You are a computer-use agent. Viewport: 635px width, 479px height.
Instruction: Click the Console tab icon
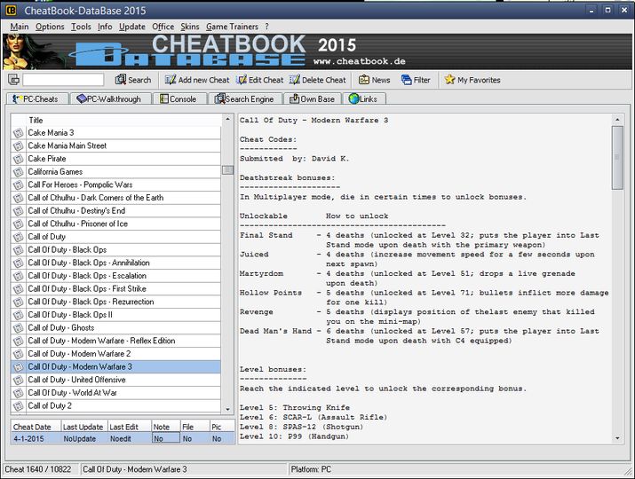164,98
